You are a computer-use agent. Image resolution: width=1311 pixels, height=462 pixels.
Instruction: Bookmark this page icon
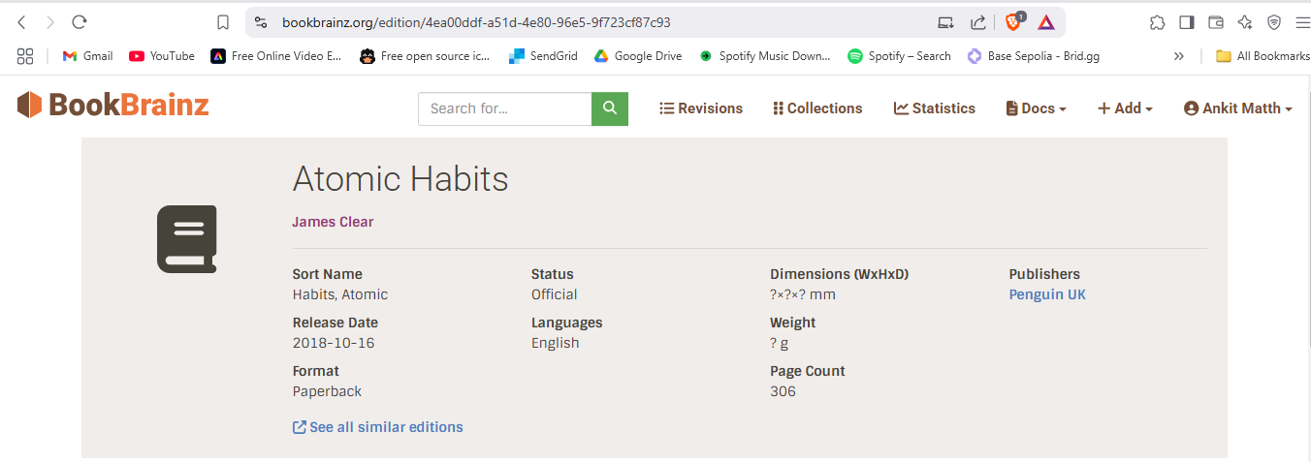(x=223, y=22)
